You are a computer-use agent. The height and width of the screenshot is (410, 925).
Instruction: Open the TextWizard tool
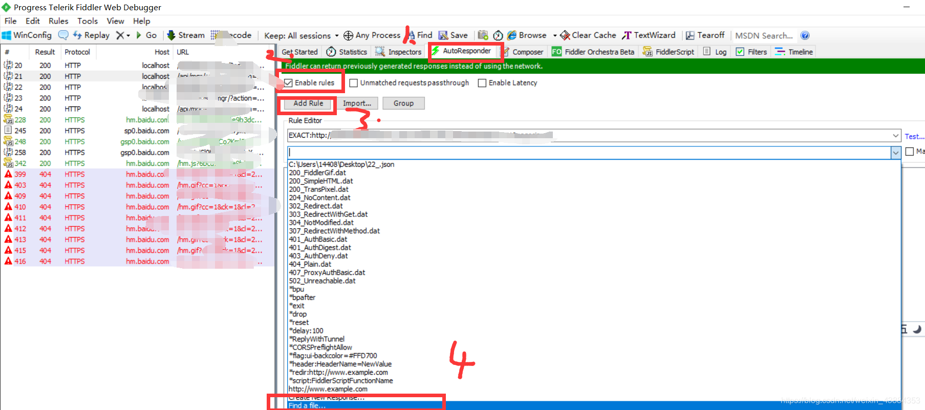[x=649, y=35]
